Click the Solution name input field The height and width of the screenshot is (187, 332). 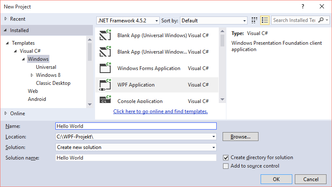136,157
